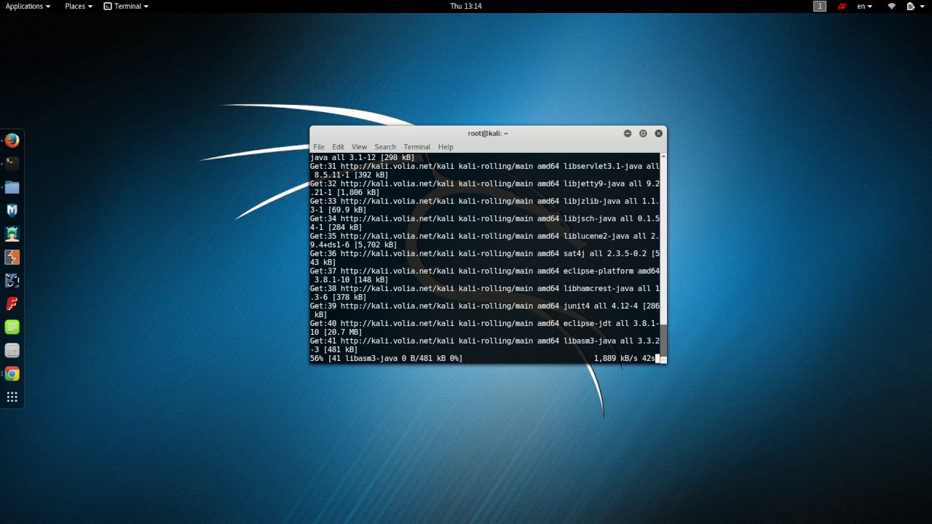Click the 'Get:36' sat4j line
This screenshot has height=524, width=932.
485,258
